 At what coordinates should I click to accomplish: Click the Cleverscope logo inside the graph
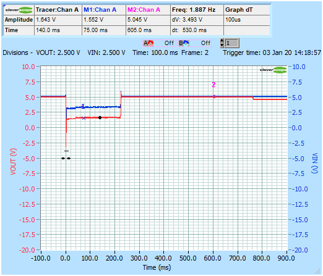click(273, 70)
